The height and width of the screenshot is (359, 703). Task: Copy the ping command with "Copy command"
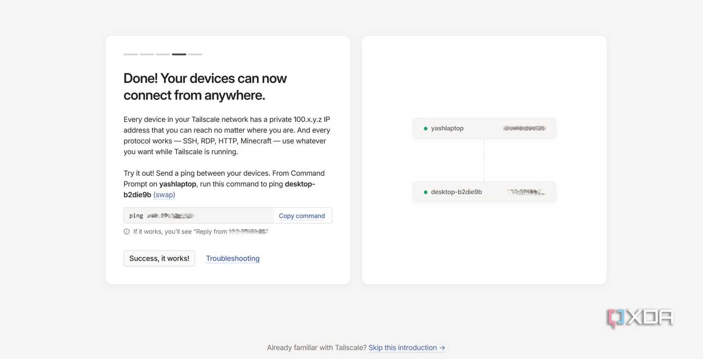click(x=302, y=216)
